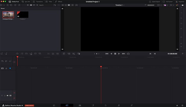
Task: Apply the Dissolve transition icon
Action: coord(53,54)
